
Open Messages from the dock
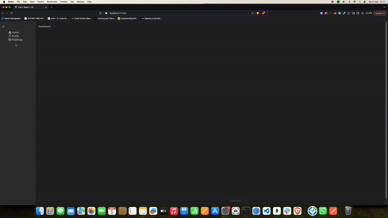pyautogui.click(x=60, y=211)
